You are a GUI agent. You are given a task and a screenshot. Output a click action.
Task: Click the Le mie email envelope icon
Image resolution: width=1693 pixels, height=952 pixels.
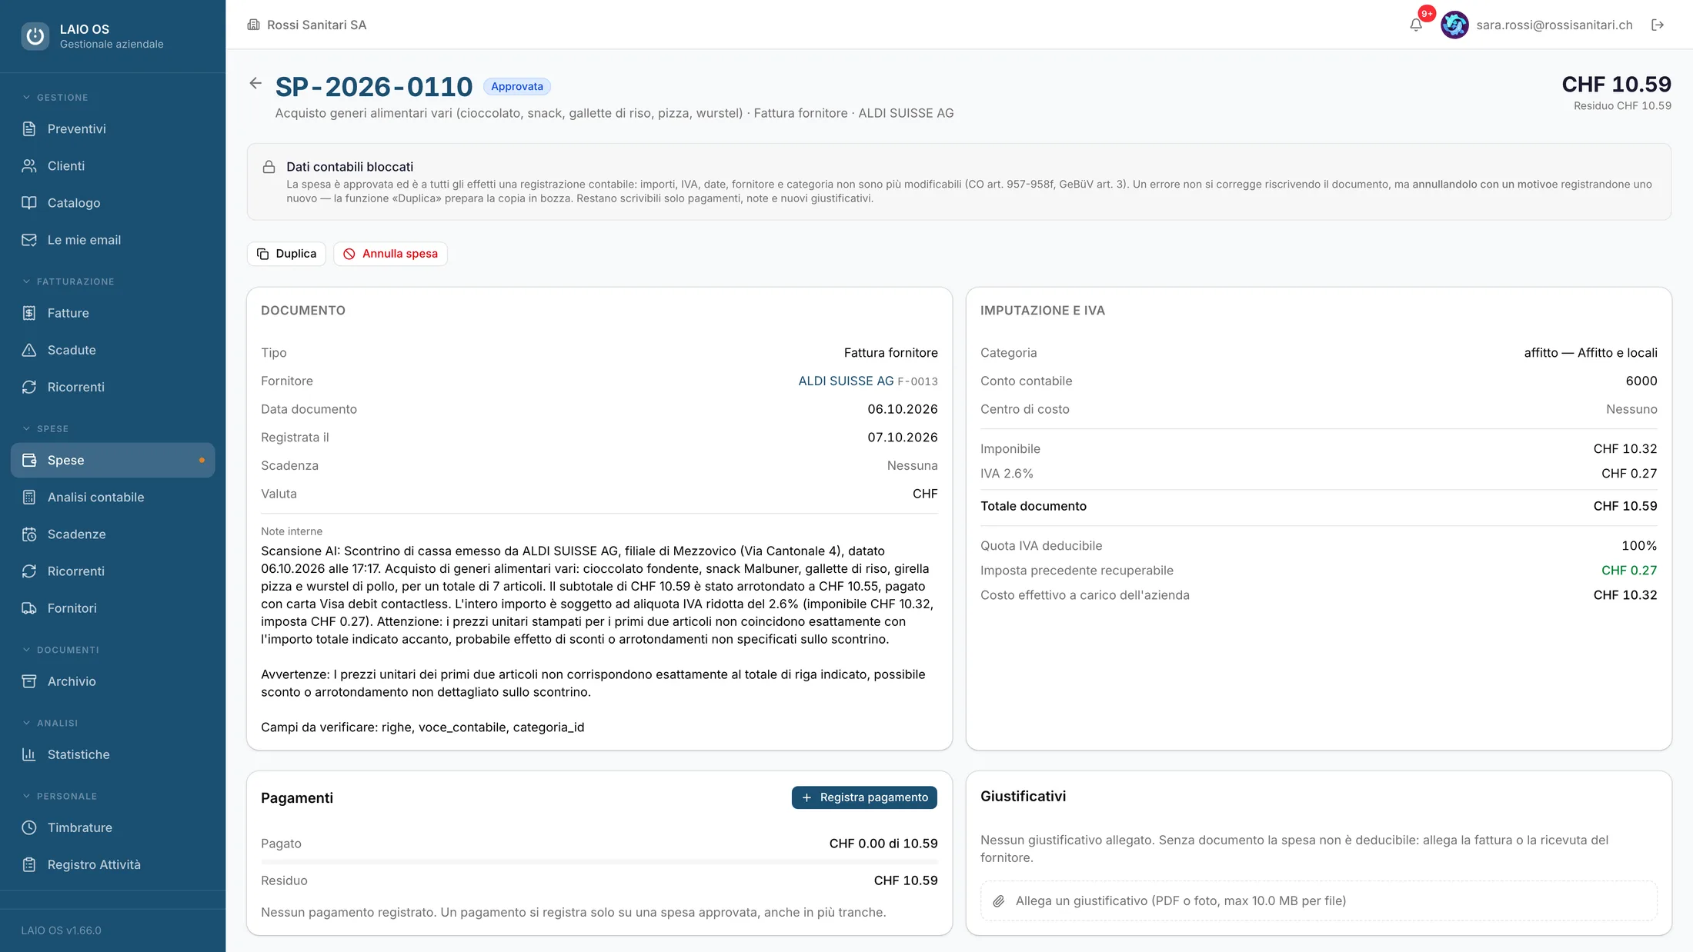29,239
